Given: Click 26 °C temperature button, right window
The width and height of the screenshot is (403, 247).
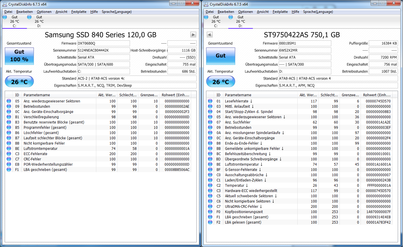Looking at the screenshot, I should pos(221,82).
